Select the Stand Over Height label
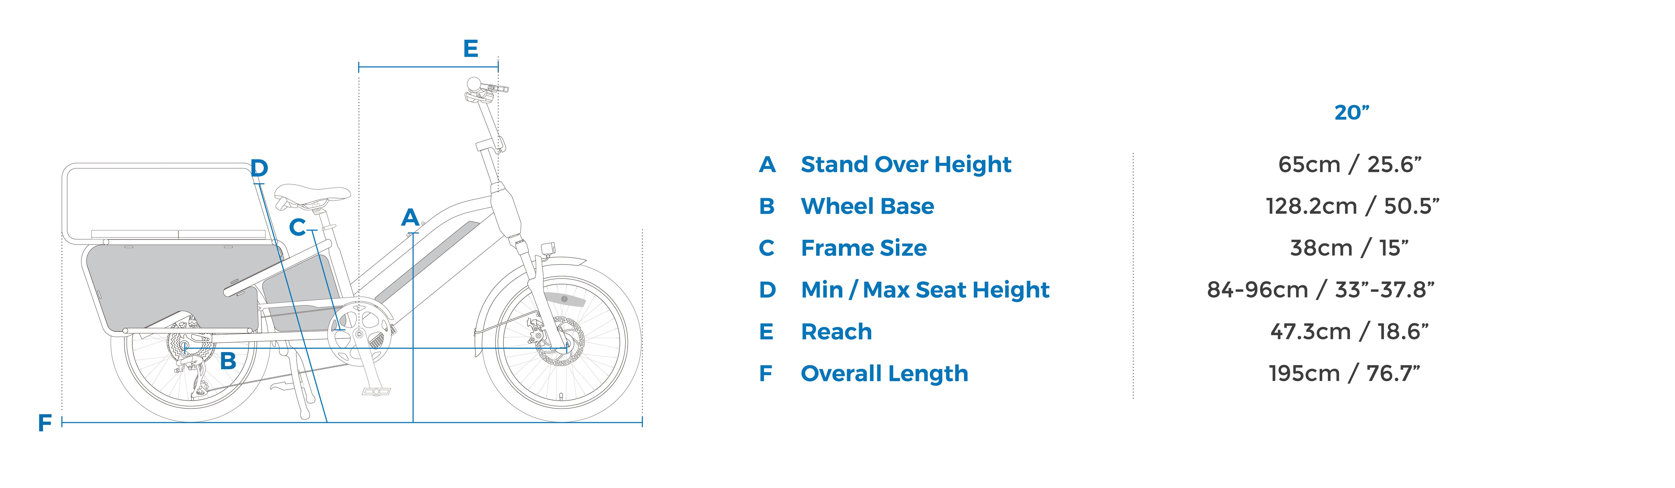This screenshot has height=488, width=1675. tap(906, 164)
